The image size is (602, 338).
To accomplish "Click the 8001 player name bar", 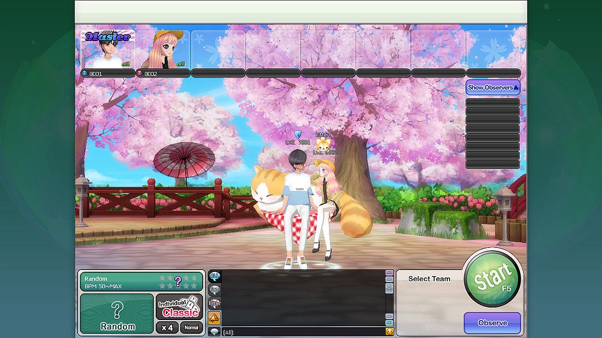I will point(108,73).
